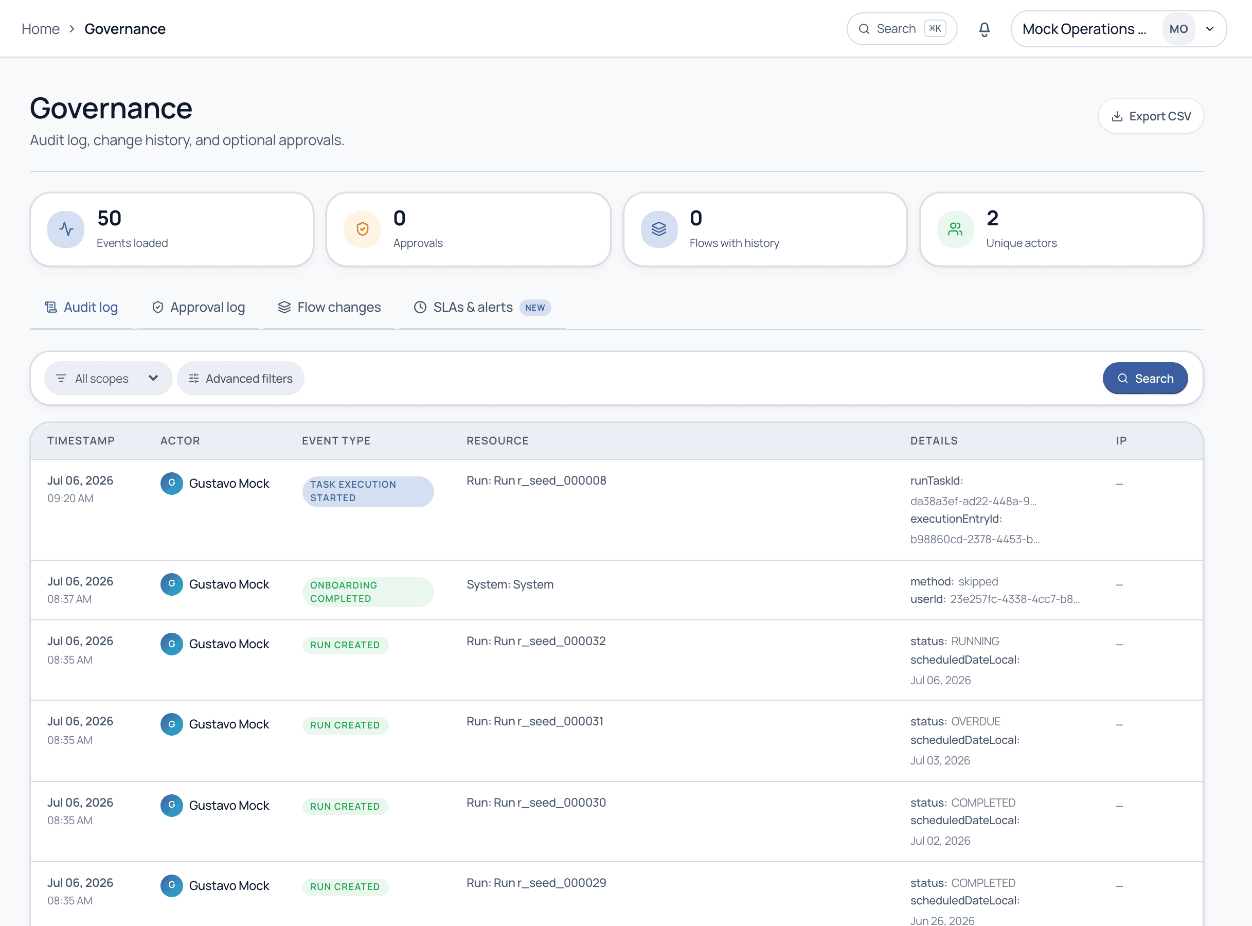This screenshot has height=926, width=1252.
Task: Click the Gustavo Mock avatar in Onboarding Completed row
Action: pos(171,584)
